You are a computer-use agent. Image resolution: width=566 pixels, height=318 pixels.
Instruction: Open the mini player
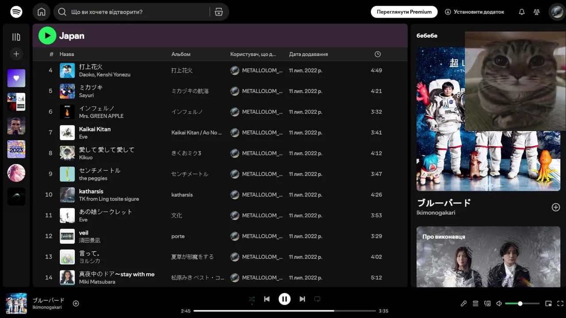pos(548,303)
